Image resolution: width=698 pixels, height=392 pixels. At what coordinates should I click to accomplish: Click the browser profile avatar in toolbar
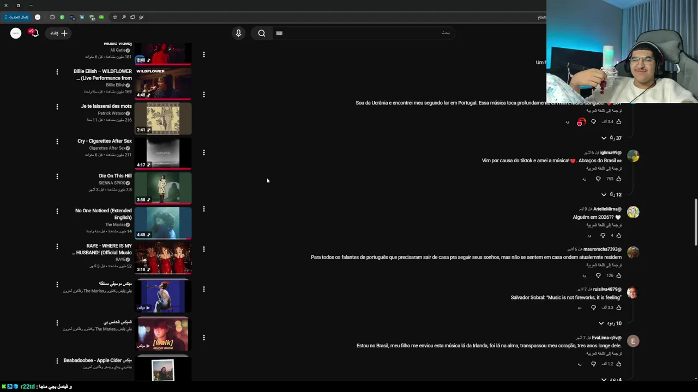coord(38,17)
